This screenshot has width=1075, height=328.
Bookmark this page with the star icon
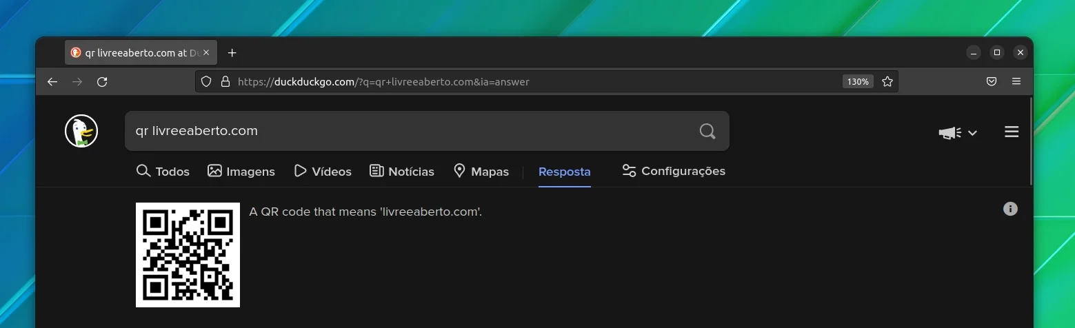pyautogui.click(x=887, y=81)
